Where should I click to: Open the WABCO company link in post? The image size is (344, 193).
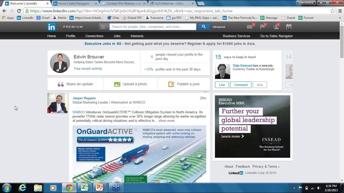pos(79,112)
